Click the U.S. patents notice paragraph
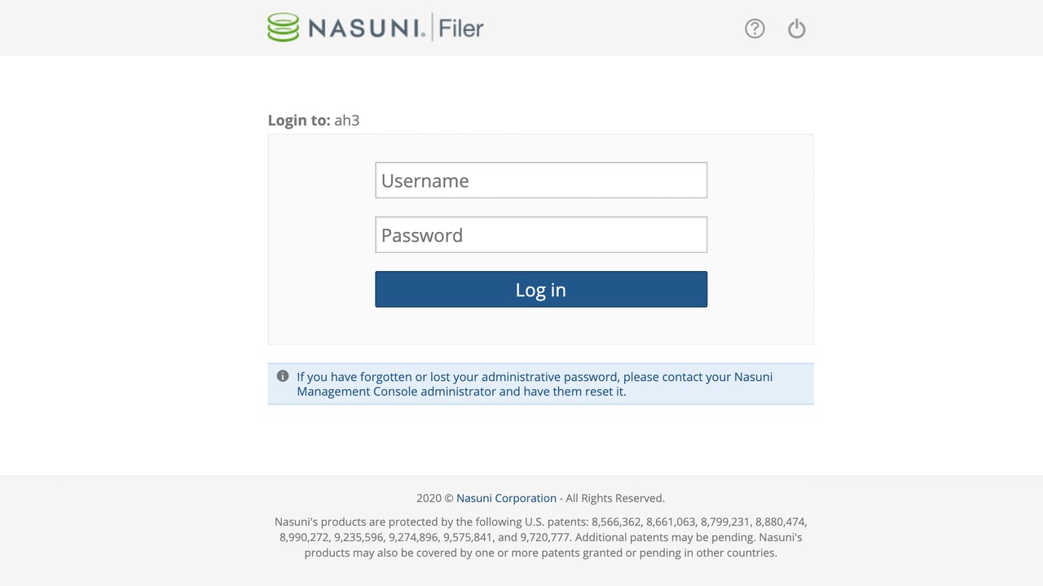Image resolution: width=1043 pixels, height=586 pixels. [540, 537]
